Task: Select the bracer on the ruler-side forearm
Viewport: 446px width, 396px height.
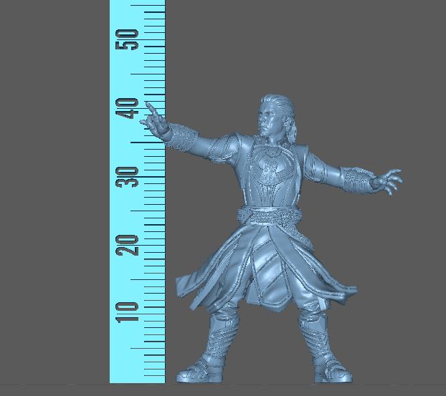Action: pyautogui.click(x=184, y=136)
